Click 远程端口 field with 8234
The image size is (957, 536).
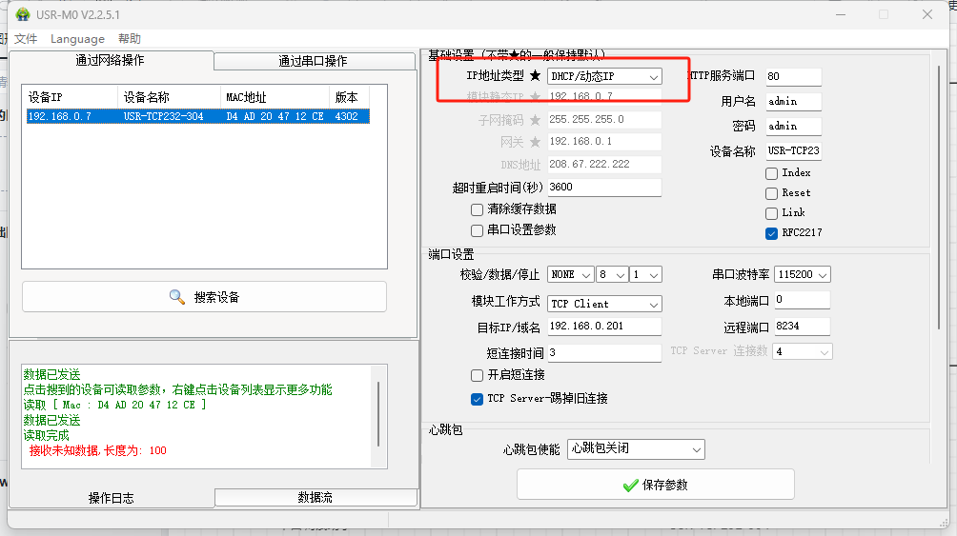pyautogui.click(x=802, y=327)
